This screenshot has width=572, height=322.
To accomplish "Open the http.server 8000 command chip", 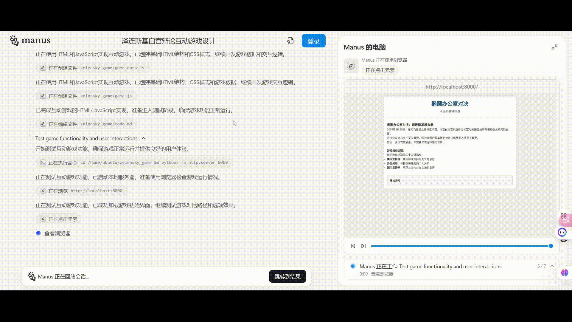I will tap(134, 163).
